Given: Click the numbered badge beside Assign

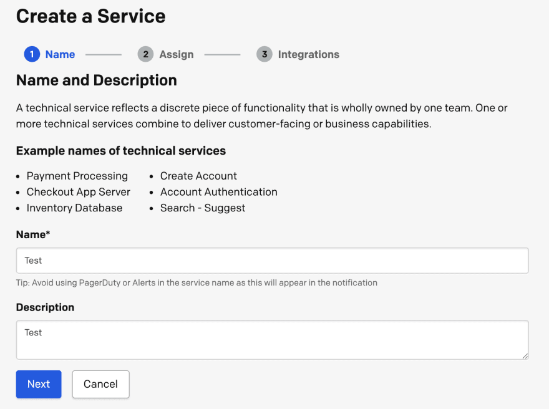Looking at the screenshot, I should [x=145, y=54].
